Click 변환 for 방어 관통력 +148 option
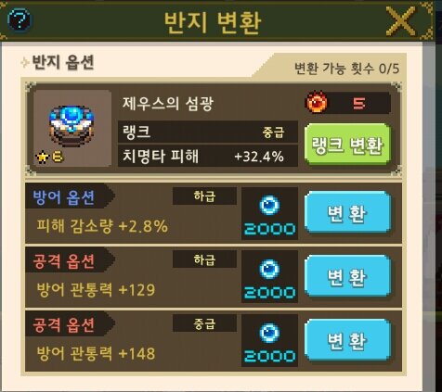The image size is (442, 392). 347,340
